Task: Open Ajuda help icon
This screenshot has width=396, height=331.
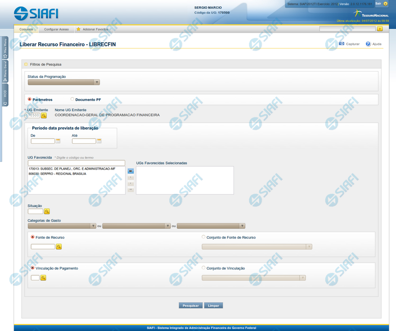Action: 368,44
